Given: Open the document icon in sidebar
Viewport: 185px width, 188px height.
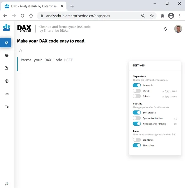Looking at the screenshot, I should coord(6,68).
